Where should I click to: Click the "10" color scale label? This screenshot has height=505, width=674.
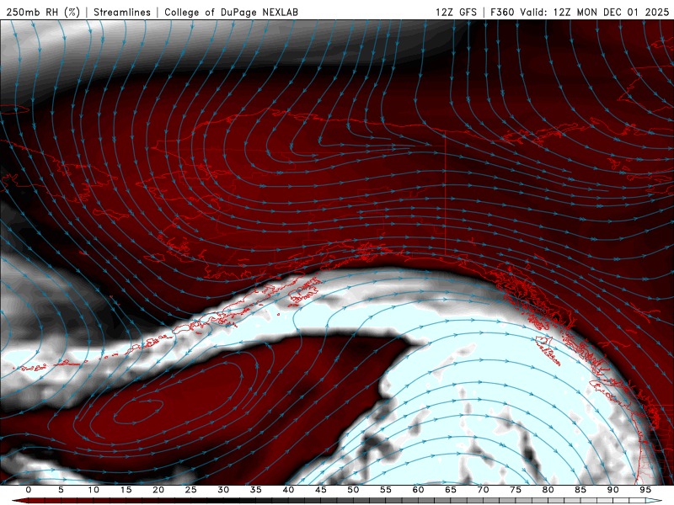point(94,490)
